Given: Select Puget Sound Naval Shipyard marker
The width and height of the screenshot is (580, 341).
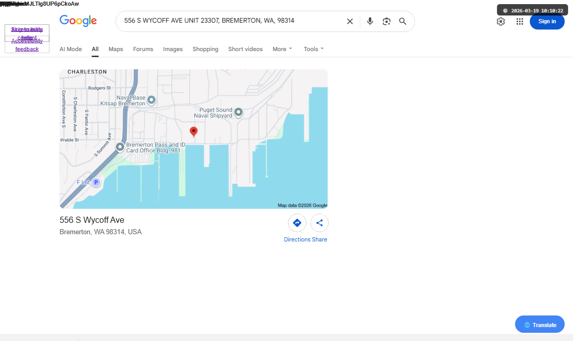Looking at the screenshot, I should coord(238,112).
